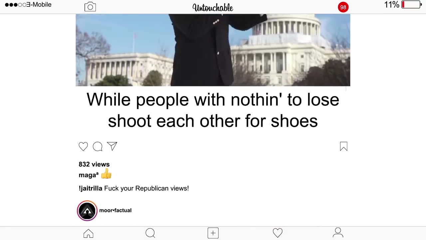Save post with bookmark icon
This screenshot has height=240, width=426.
coord(344,146)
